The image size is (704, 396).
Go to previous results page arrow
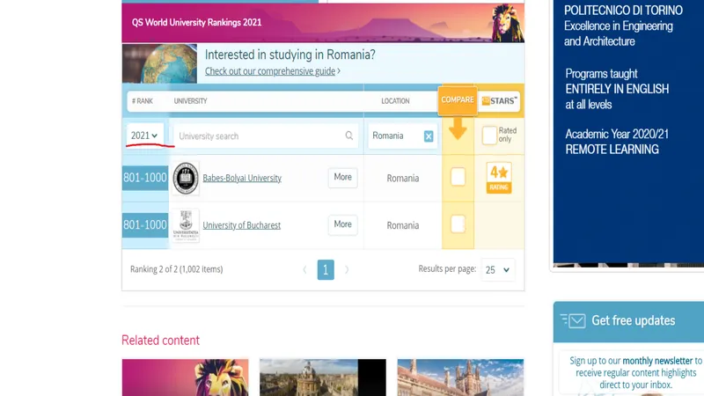(x=305, y=269)
